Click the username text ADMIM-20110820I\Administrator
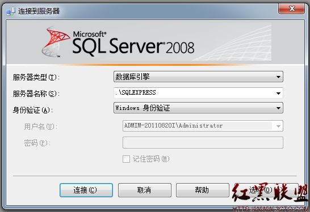 click(x=173, y=125)
